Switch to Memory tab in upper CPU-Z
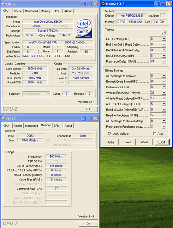The image size is (173, 228). [46, 11]
